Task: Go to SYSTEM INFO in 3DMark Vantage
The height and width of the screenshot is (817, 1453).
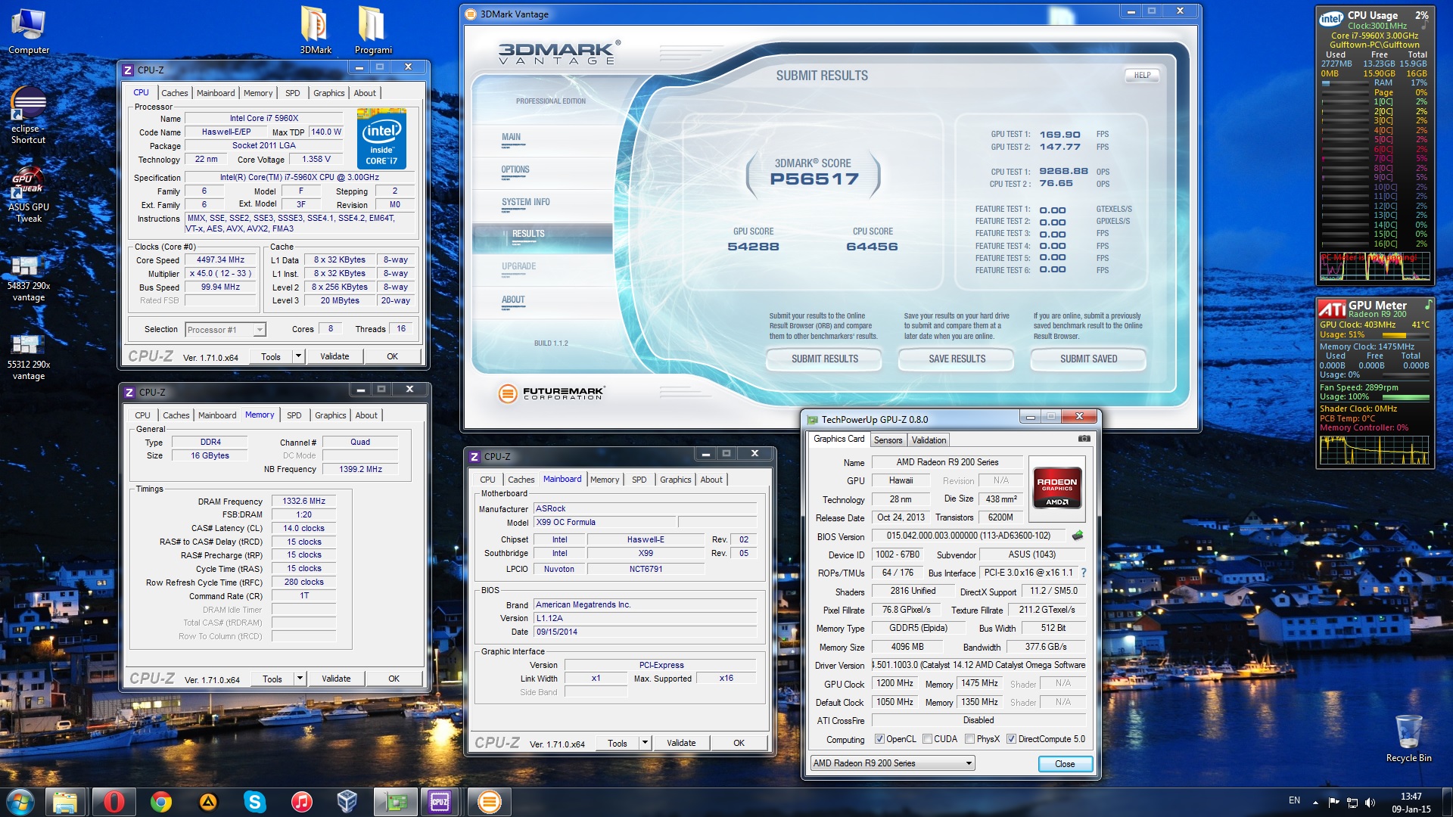Action: point(525,203)
